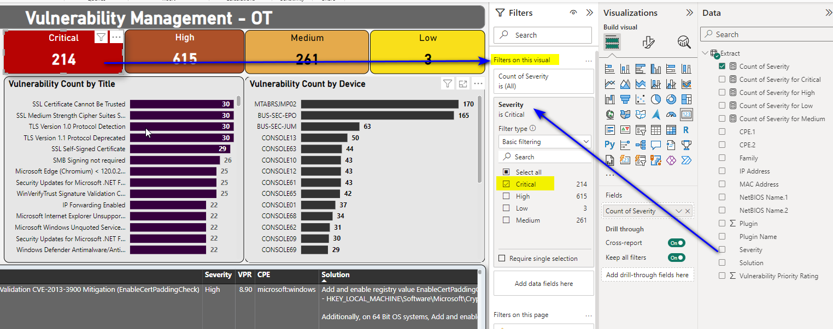Collapse the Extract table in Data pane
The height and width of the screenshot is (329, 833).
(x=705, y=53)
